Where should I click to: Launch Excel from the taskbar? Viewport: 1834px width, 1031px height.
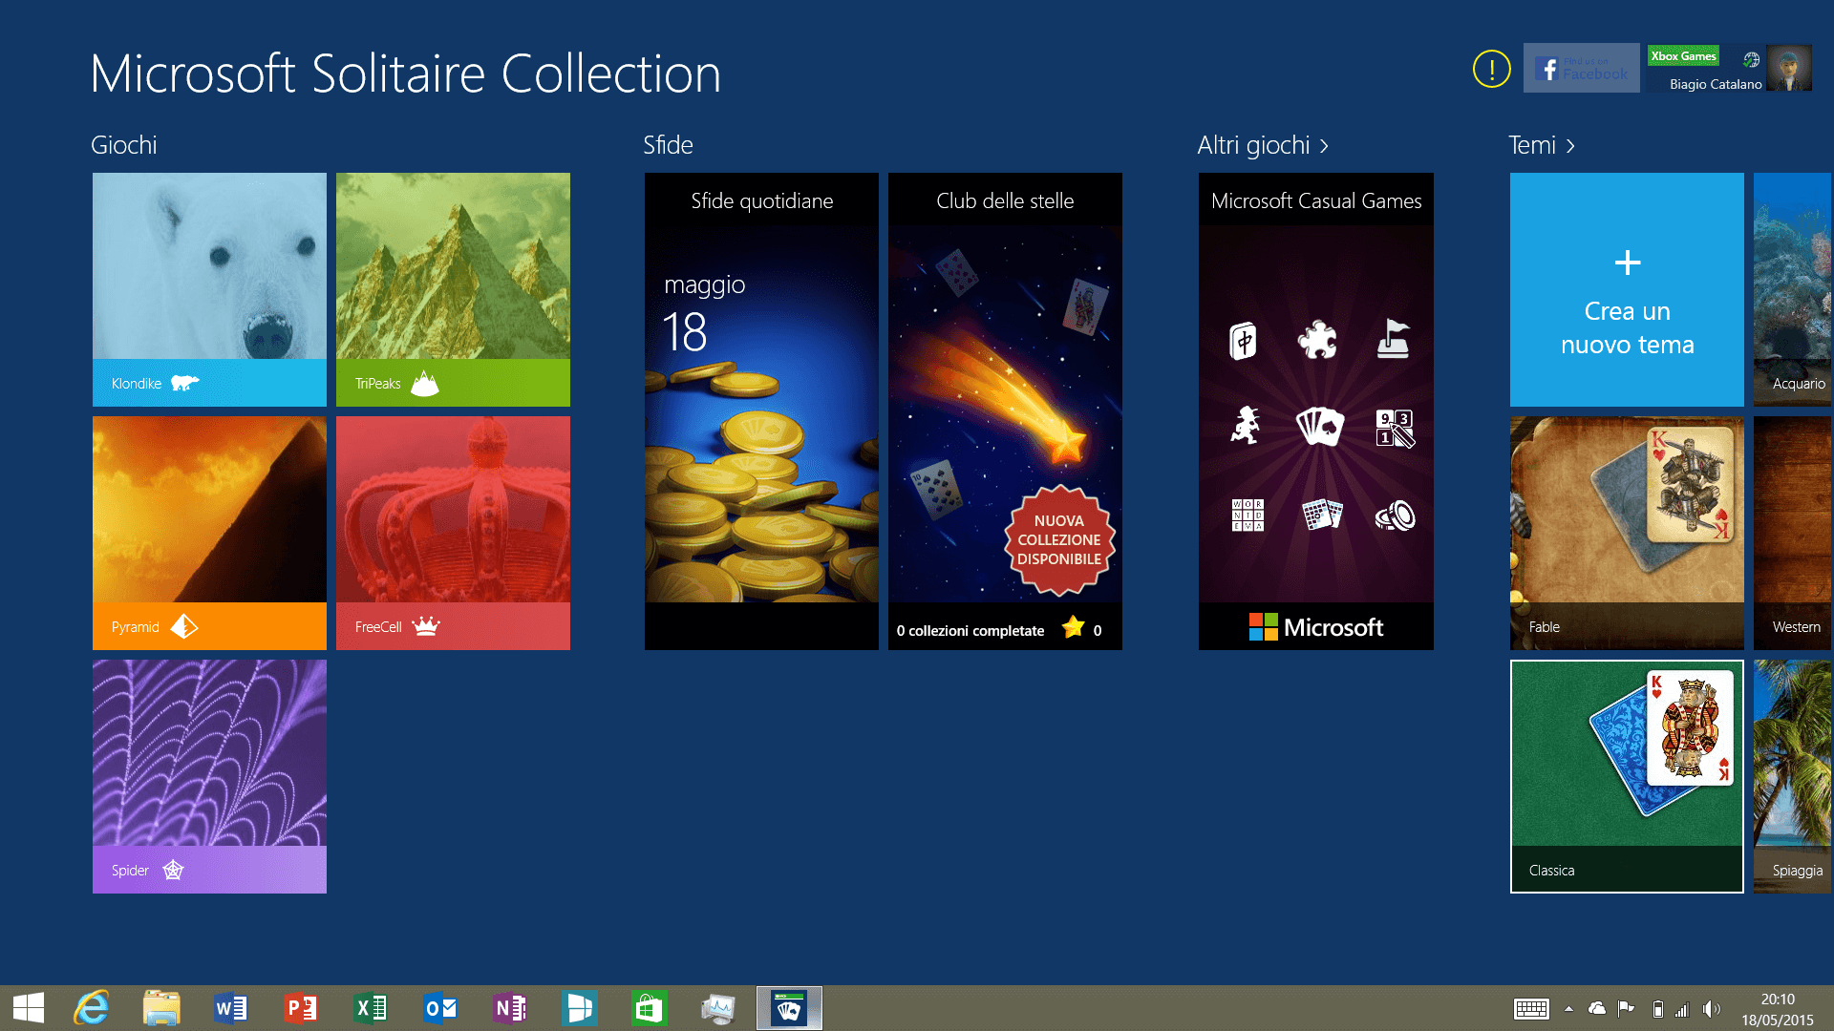coord(371,1008)
